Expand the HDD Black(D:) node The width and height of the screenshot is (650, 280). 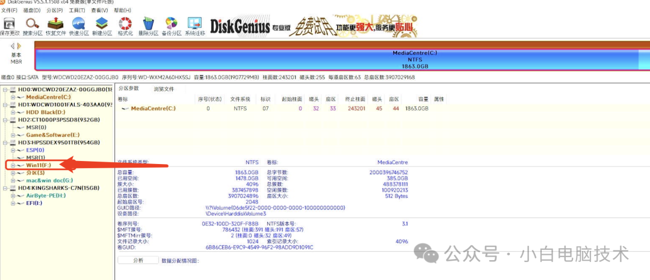click(13, 112)
